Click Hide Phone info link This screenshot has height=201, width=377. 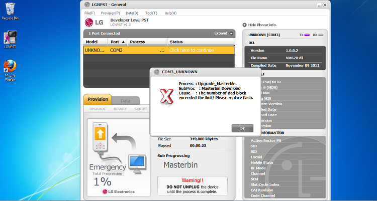[262, 25]
